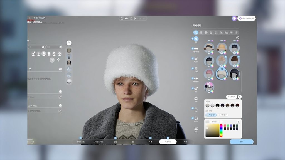The width and height of the screenshot is (285, 160).
Task: Click the redo arrow in top toolbar
Action: (x=144, y=19)
